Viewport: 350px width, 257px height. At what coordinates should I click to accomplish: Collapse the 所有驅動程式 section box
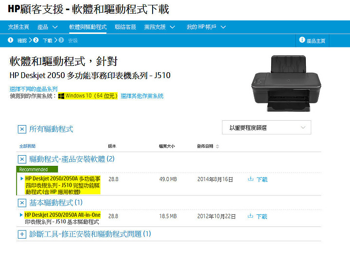click(x=22, y=129)
